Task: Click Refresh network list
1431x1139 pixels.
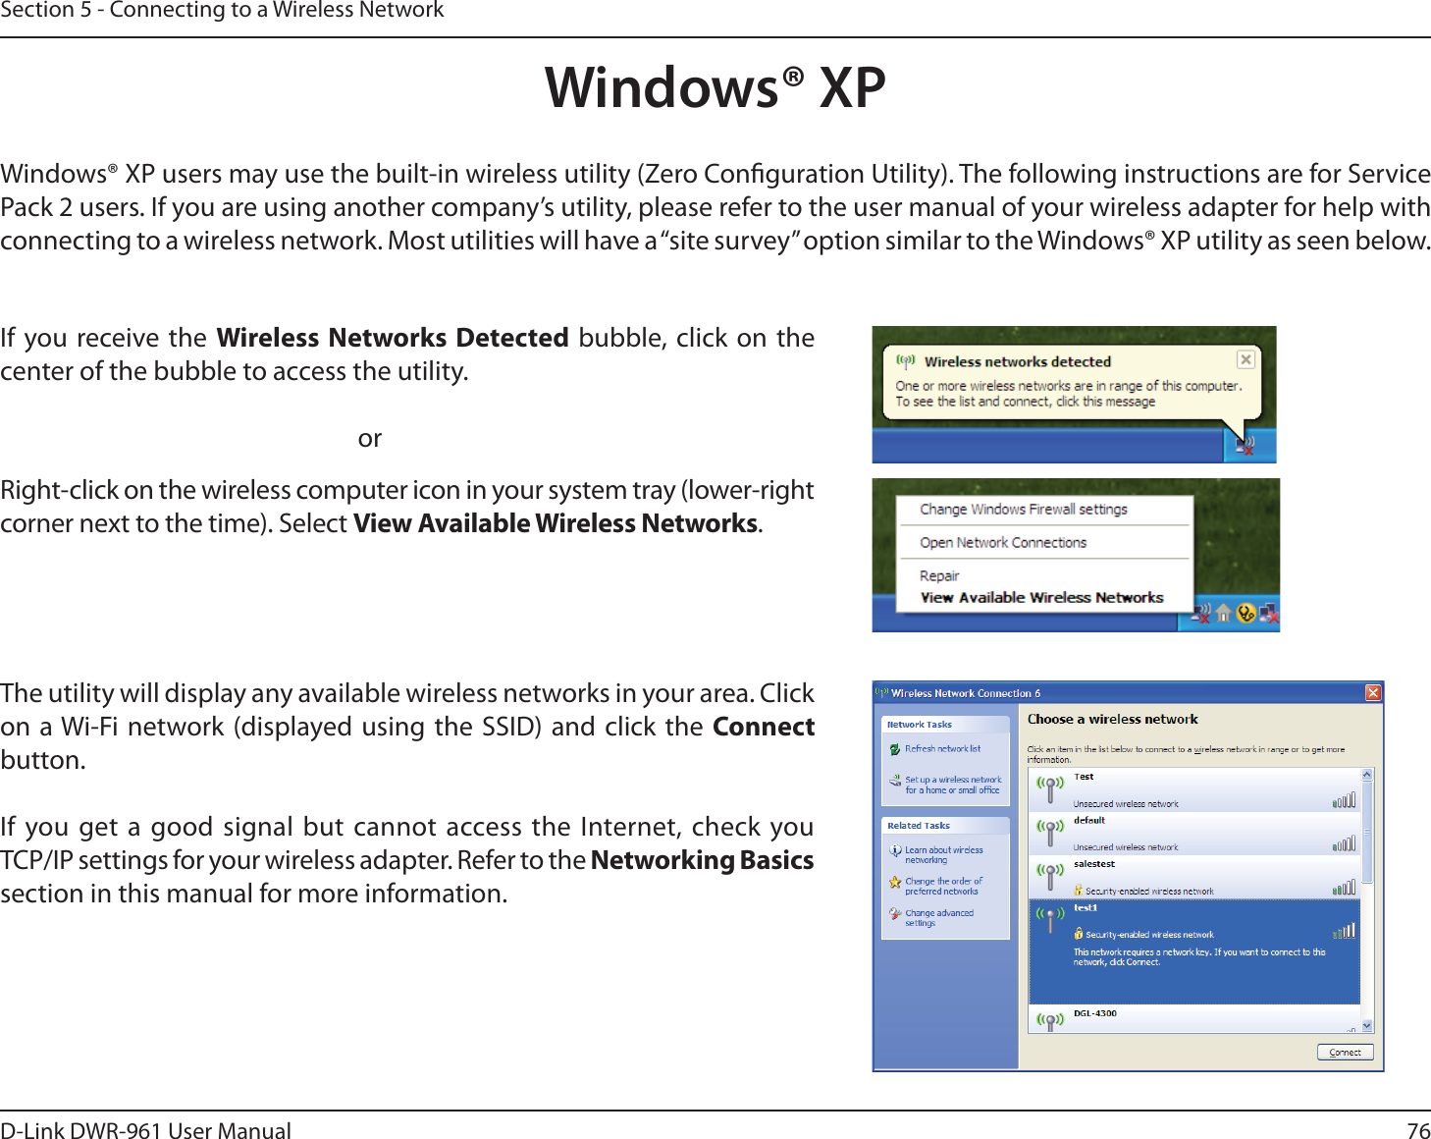Action: pyautogui.click(x=942, y=749)
